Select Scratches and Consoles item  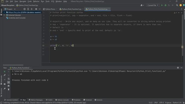click(x=17, y=18)
